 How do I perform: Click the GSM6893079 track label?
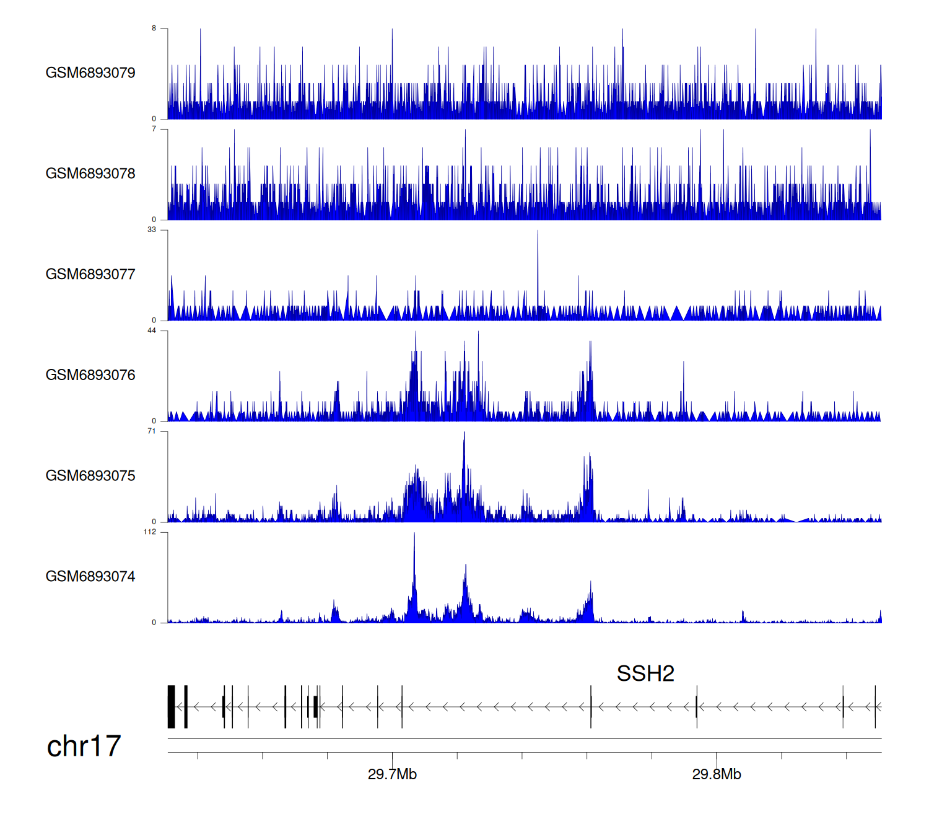90,73
